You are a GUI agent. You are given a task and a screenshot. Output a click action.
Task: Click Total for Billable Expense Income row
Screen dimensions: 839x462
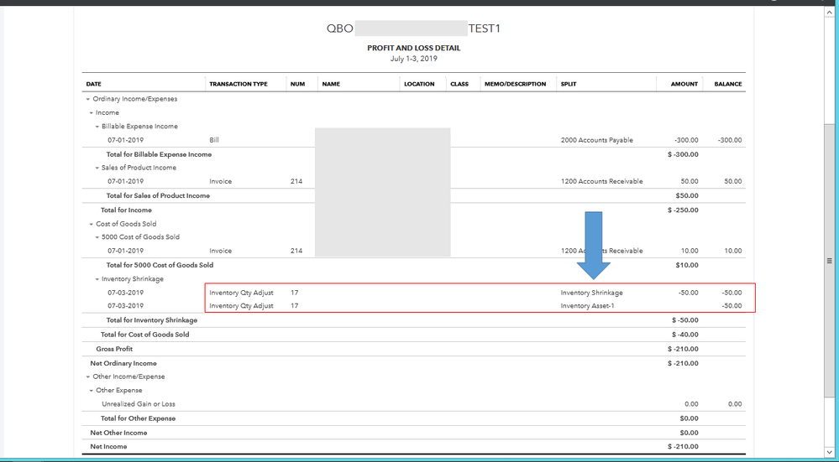pos(413,155)
